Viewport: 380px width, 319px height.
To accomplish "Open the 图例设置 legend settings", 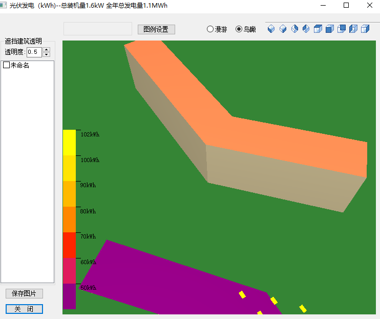I will [x=156, y=29].
